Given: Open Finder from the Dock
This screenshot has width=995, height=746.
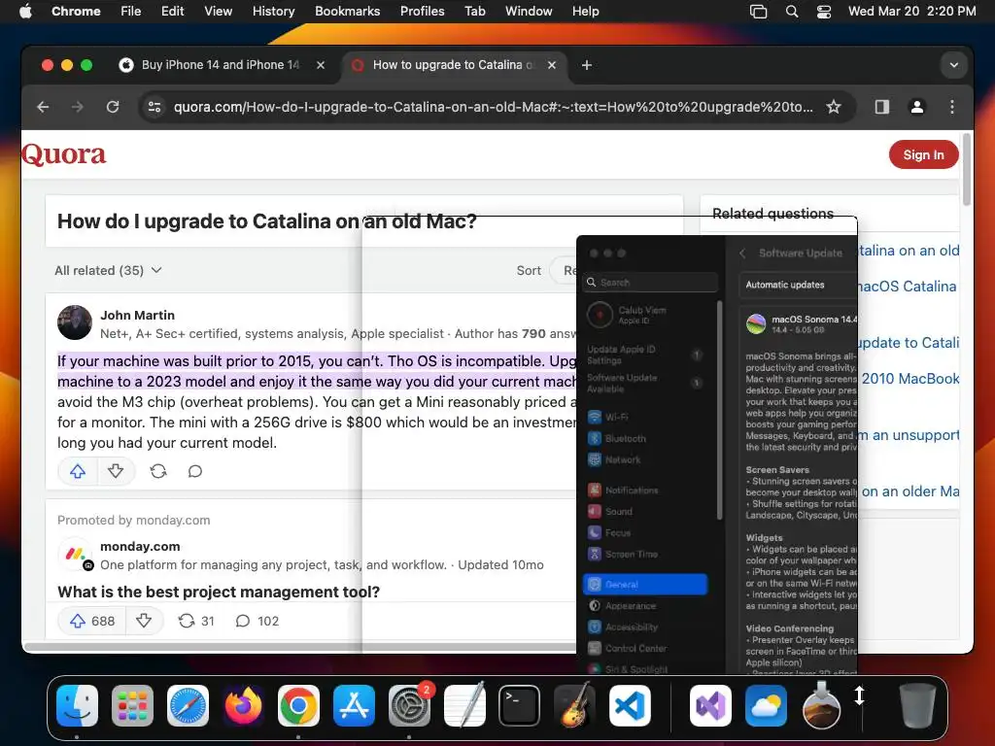Looking at the screenshot, I should click(77, 705).
